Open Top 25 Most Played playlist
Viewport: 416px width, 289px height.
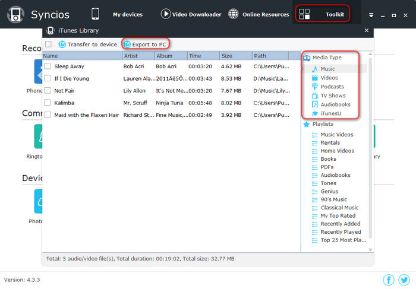343,240
